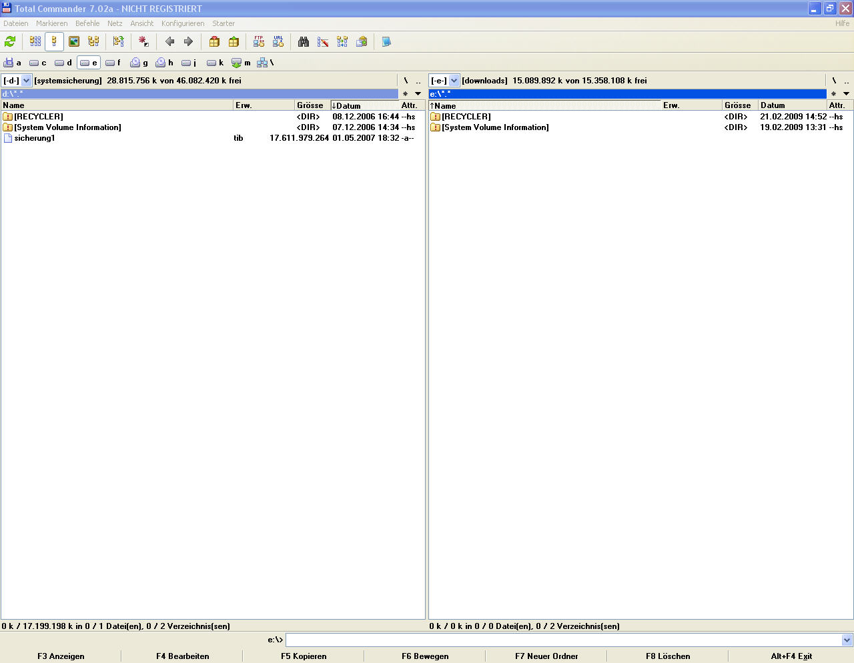This screenshot has height=663, width=854.
Task: Click F8 Löschen button
Action: point(668,656)
